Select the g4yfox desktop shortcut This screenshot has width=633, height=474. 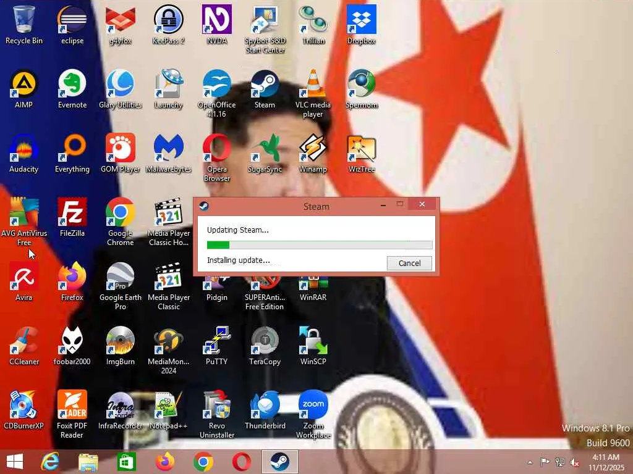121,24
